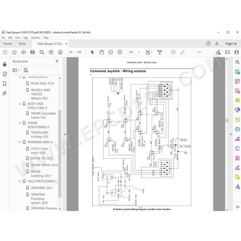
Task: Open the fit page options icon
Action: pyautogui.click(x=149, y=52)
